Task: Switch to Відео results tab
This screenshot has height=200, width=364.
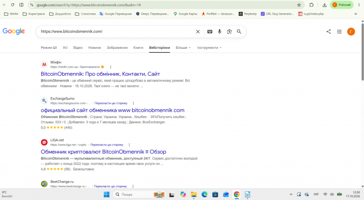Action: (x=78, y=47)
